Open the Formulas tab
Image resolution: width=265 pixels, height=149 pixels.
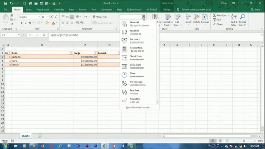[59, 10]
